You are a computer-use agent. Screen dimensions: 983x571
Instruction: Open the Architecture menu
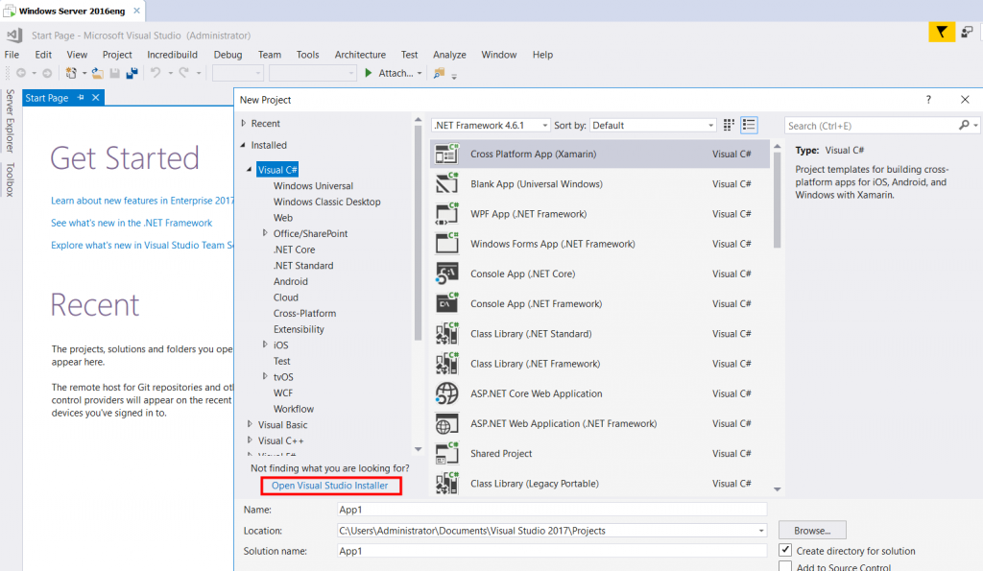[360, 55]
